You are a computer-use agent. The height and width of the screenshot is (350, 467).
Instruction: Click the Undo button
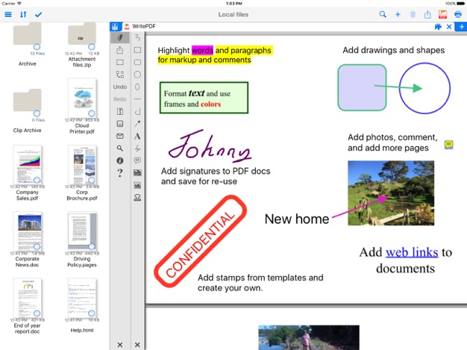pyautogui.click(x=119, y=87)
